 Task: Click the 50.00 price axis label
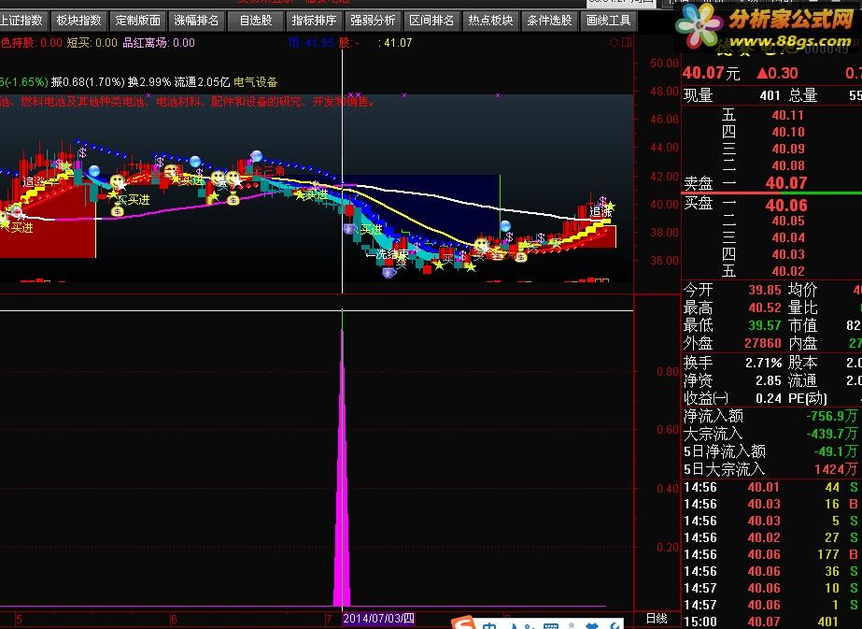664,64
